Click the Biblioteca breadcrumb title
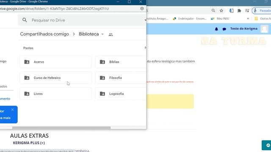271x152 pixels. (x=89, y=34)
